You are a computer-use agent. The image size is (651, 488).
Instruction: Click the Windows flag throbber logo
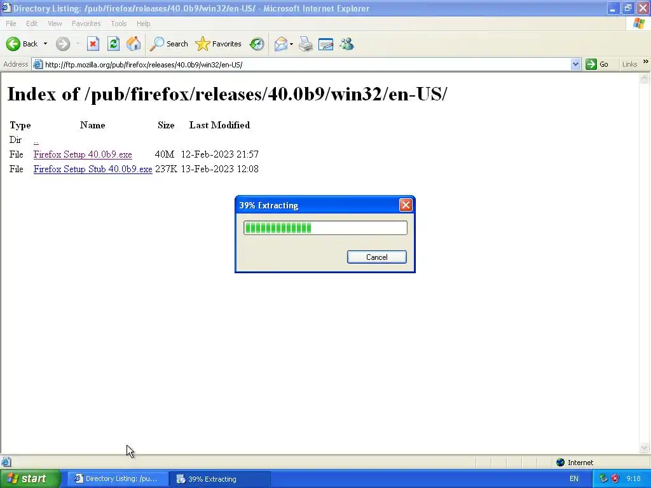point(639,24)
